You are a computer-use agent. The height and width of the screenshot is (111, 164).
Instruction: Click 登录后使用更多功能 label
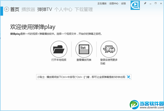coord(109,62)
